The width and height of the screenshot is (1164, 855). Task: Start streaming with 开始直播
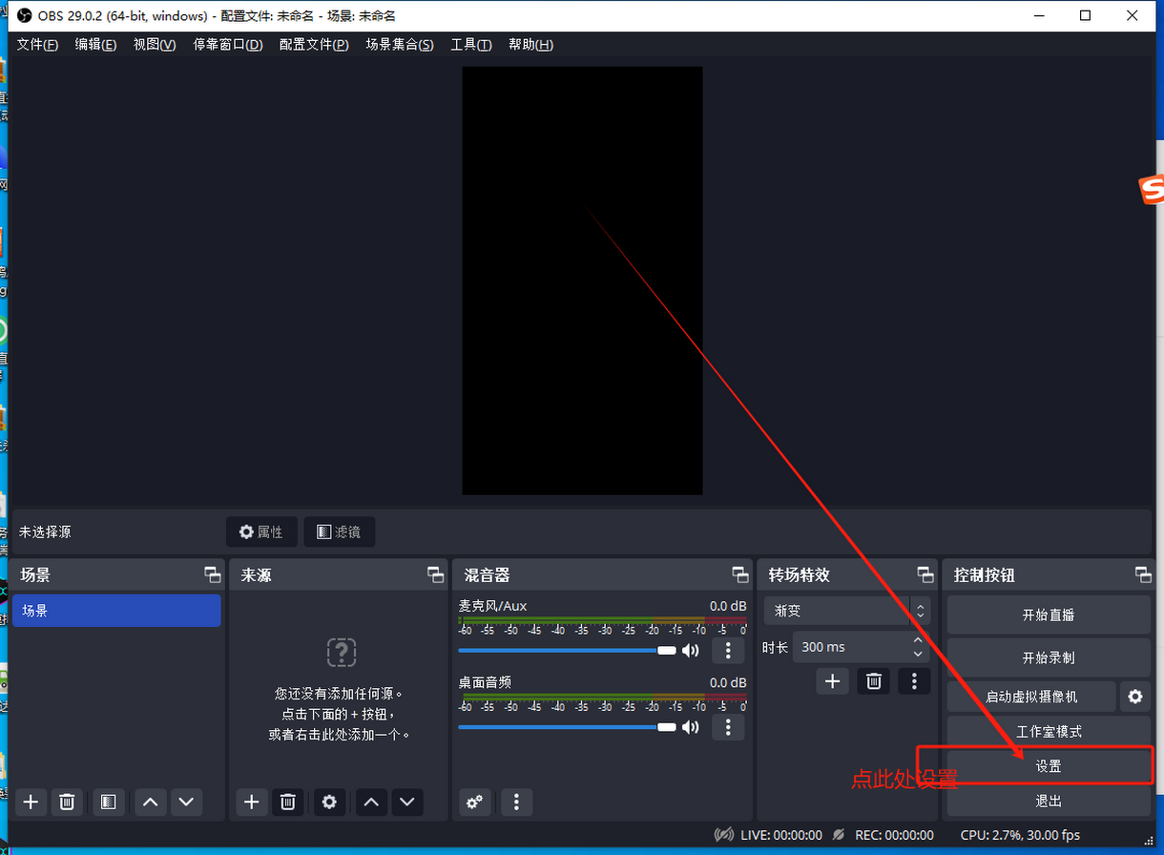click(x=1049, y=615)
